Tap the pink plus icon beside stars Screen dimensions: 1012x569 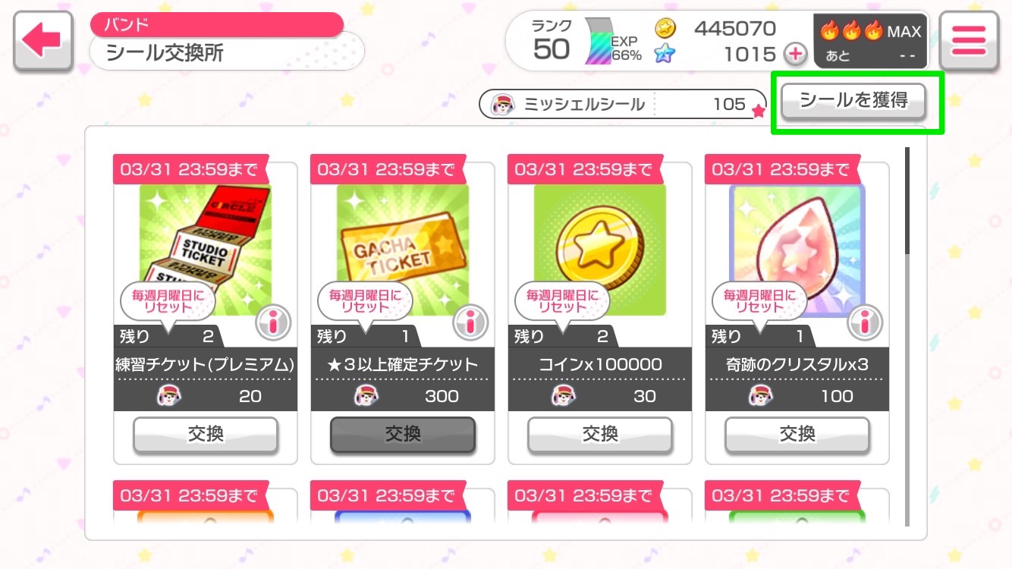coord(795,54)
